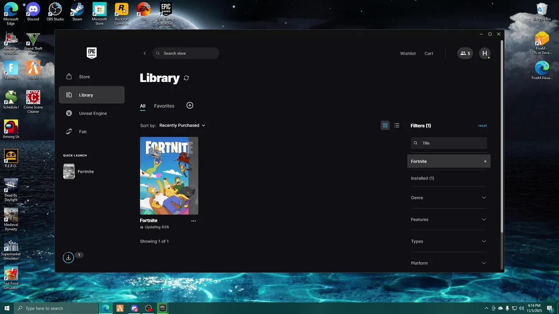The height and width of the screenshot is (314, 559).
Task: Expand the Types filter
Action: pos(449,241)
